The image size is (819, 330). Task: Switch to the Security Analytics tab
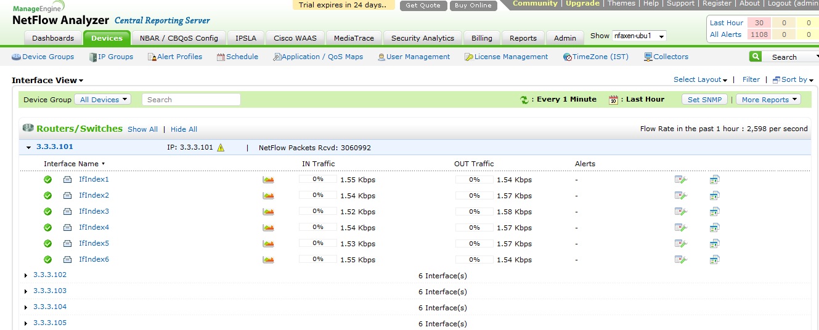pos(422,38)
